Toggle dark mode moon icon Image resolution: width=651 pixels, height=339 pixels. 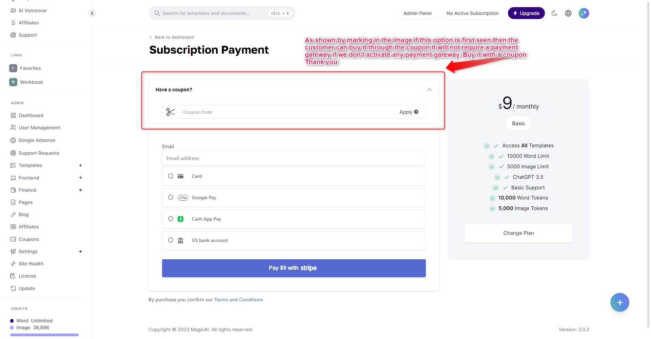[554, 13]
